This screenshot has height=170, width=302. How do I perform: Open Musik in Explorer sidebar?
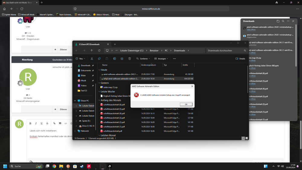click(83, 81)
